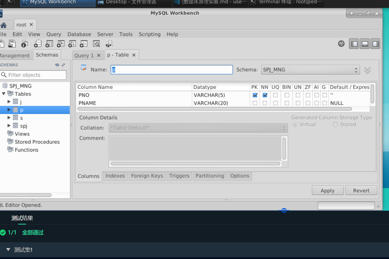Open the Database menu

[79, 34]
